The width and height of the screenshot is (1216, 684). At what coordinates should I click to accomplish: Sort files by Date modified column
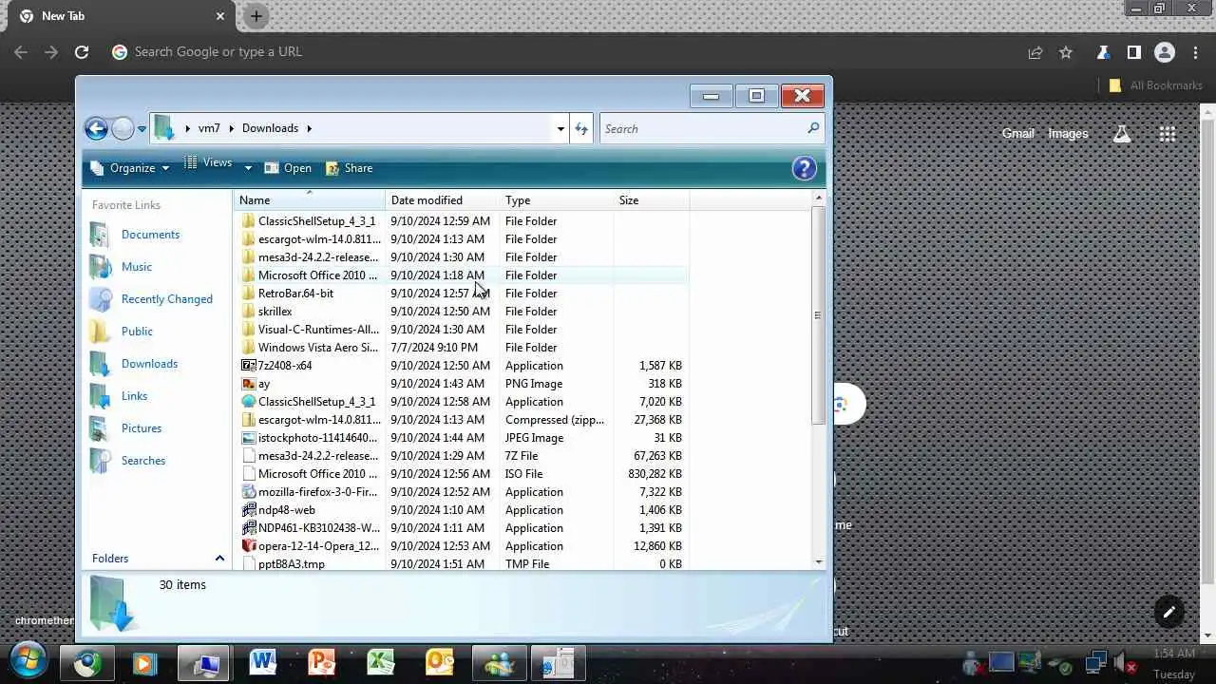pos(443,200)
